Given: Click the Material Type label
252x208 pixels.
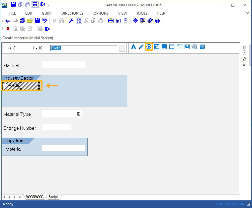Looking at the screenshot, I should [x=17, y=114].
